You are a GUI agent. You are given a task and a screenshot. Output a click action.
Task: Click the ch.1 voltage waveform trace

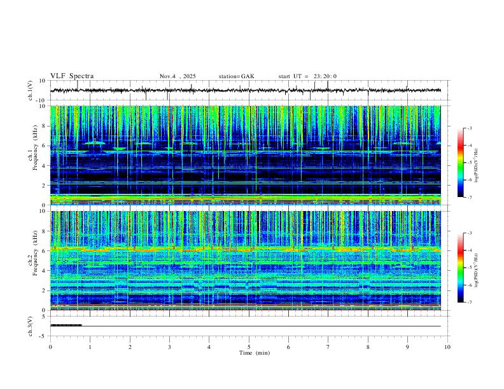(x=246, y=90)
